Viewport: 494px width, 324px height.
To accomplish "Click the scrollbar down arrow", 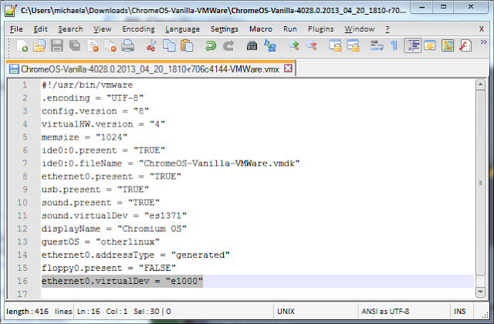I will pyautogui.click(x=480, y=292).
